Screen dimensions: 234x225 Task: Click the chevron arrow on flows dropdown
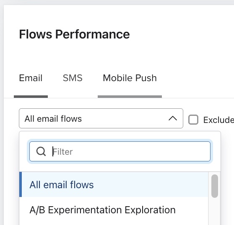point(173,118)
